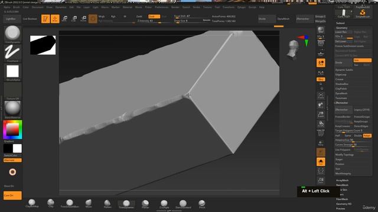Select the SimpleBrush tool thumbnail
378x212 pixels.
(363, 13)
